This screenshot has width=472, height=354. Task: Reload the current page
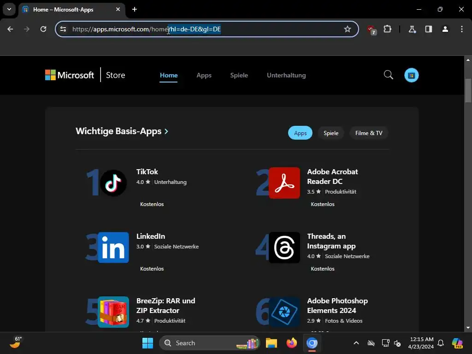click(43, 29)
